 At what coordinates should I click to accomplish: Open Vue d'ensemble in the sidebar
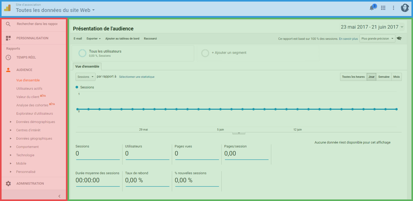(28, 80)
